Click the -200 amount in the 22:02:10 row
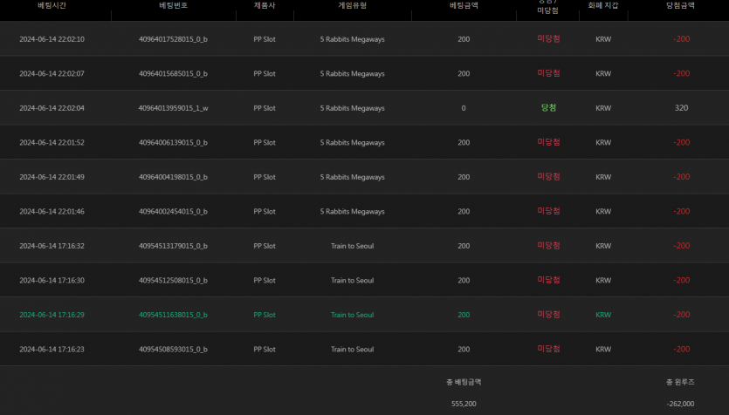The height and width of the screenshot is (415, 729). click(x=682, y=39)
